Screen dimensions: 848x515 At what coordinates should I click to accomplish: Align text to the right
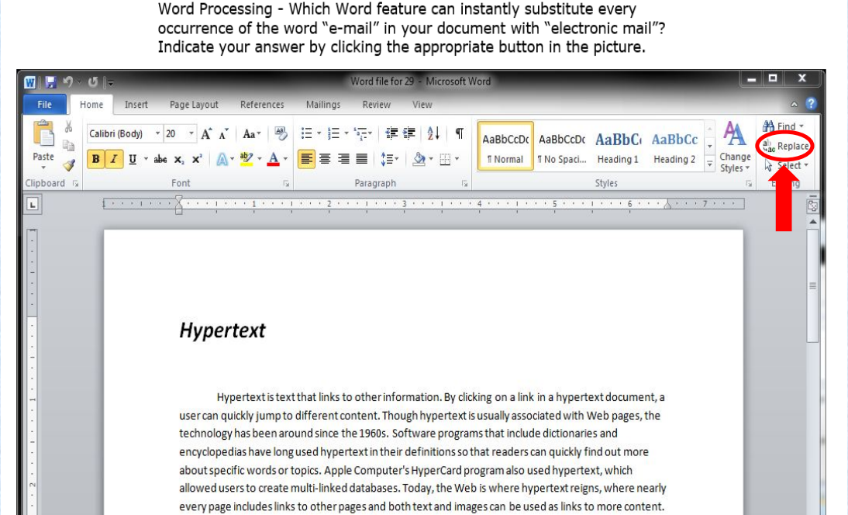pos(343,159)
